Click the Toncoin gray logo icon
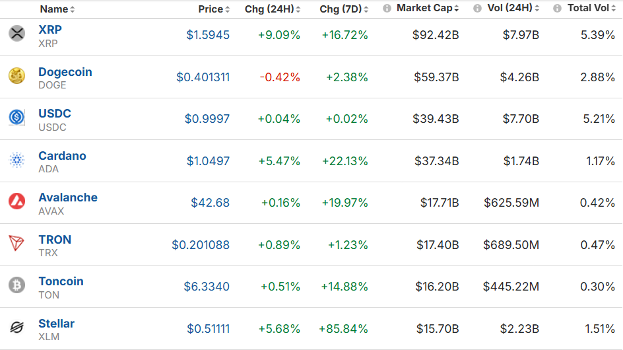This screenshot has width=623, height=350. (x=16, y=285)
